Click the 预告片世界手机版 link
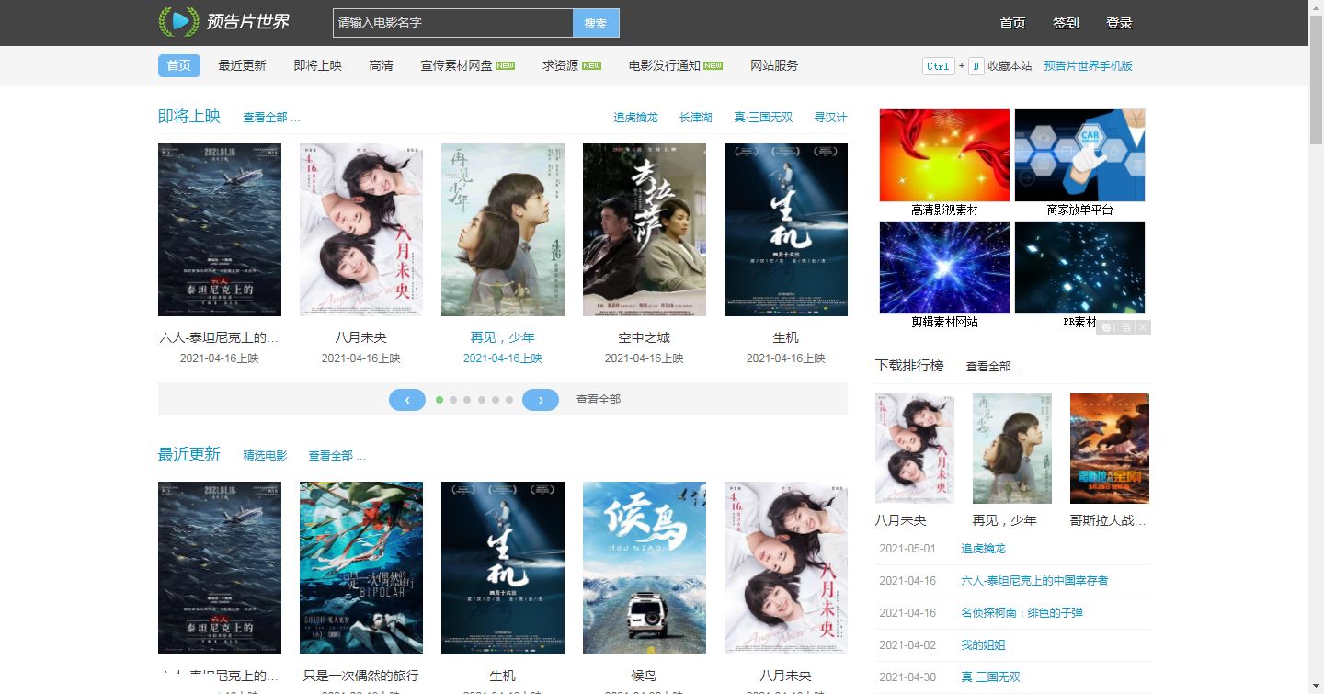1324x694 pixels. (x=1088, y=66)
